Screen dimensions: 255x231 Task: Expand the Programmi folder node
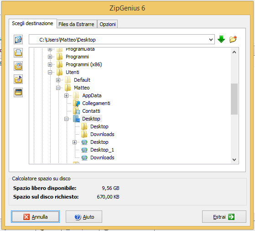pyautogui.click(x=50, y=57)
